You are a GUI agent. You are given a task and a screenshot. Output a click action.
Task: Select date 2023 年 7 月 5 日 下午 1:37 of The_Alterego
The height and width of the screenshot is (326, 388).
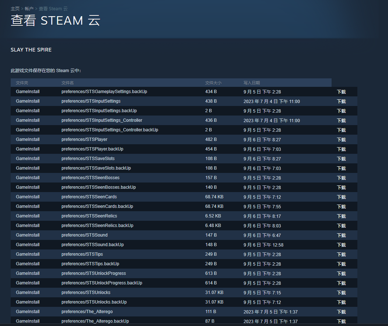(x=271, y=312)
